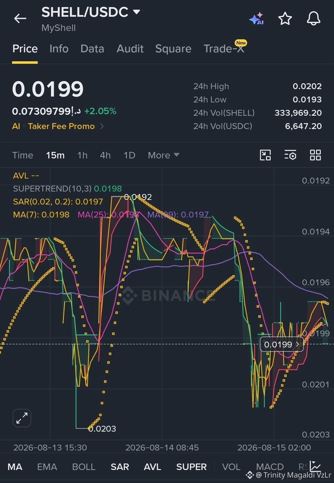Toggle the MACD sub-indicator

pos(270,467)
